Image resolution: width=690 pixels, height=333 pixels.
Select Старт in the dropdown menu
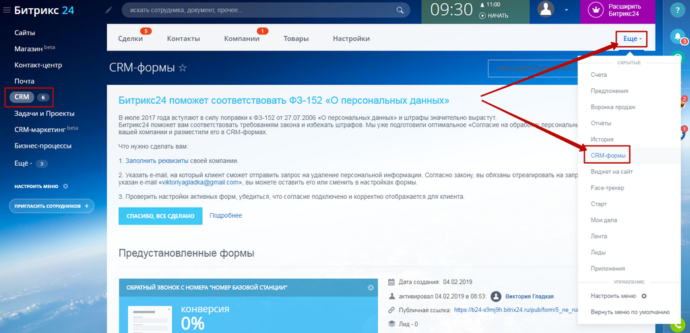(598, 204)
